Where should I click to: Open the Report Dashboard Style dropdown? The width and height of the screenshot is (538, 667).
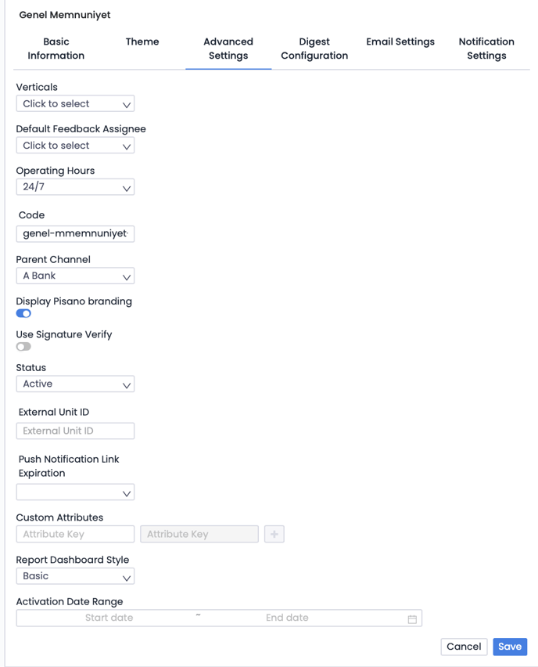click(x=75, y=575)
